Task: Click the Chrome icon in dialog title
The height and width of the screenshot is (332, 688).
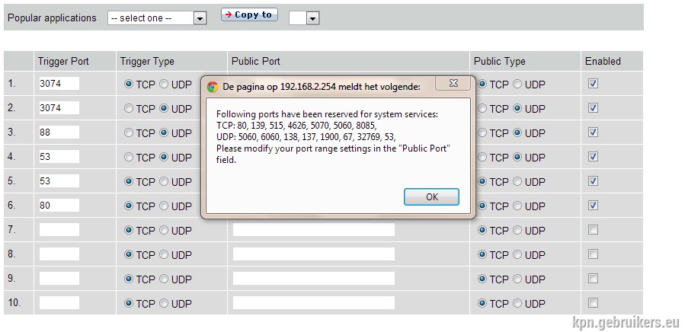Action: (213, 86)
